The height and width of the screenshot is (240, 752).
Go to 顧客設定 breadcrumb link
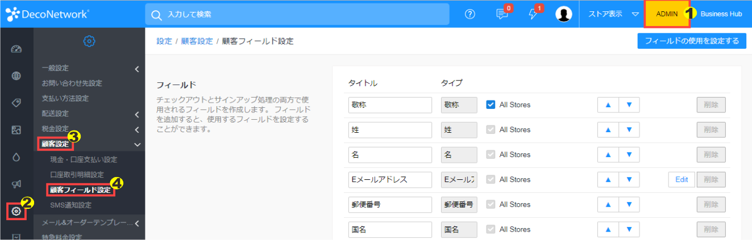pyautogui.click(x=197, y=41)
